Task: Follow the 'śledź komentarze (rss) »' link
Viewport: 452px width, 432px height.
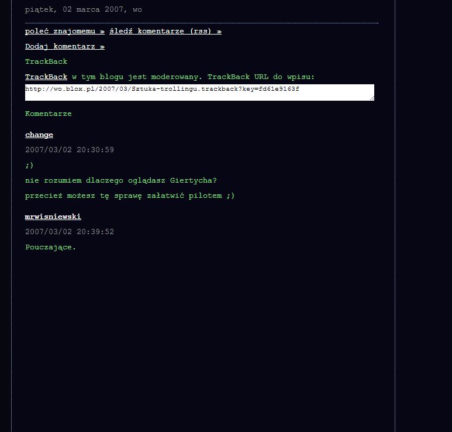Action: point(165,31)
